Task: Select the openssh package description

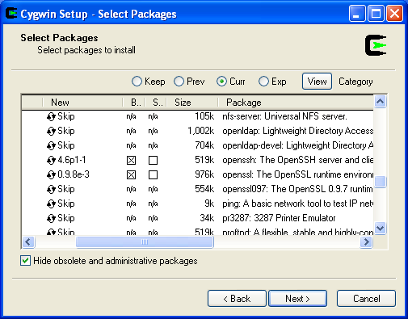Action: coord(297,160)
